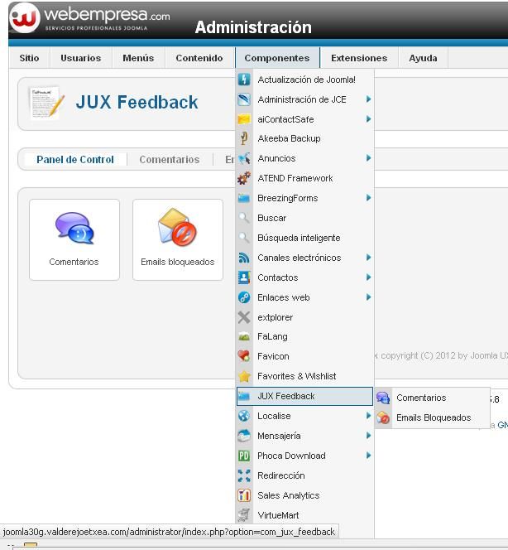
Task: Expand BreezingForms submenu arrow
Action: tap(368, 198)
